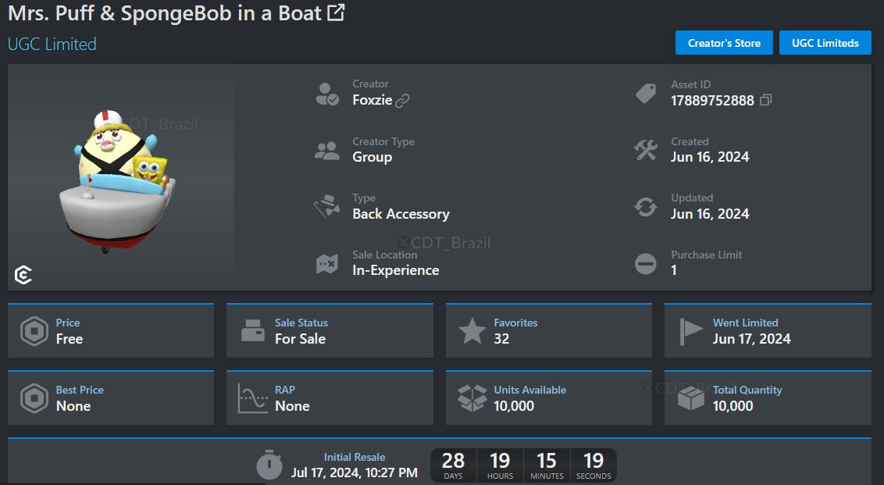Click the Created tools icon
This screenshot has height=485, width=884.
(x=646, y=150)
